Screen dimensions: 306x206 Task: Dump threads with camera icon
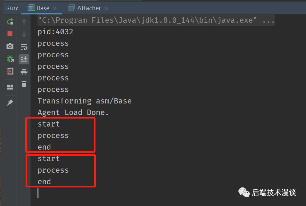coord(10,46)
